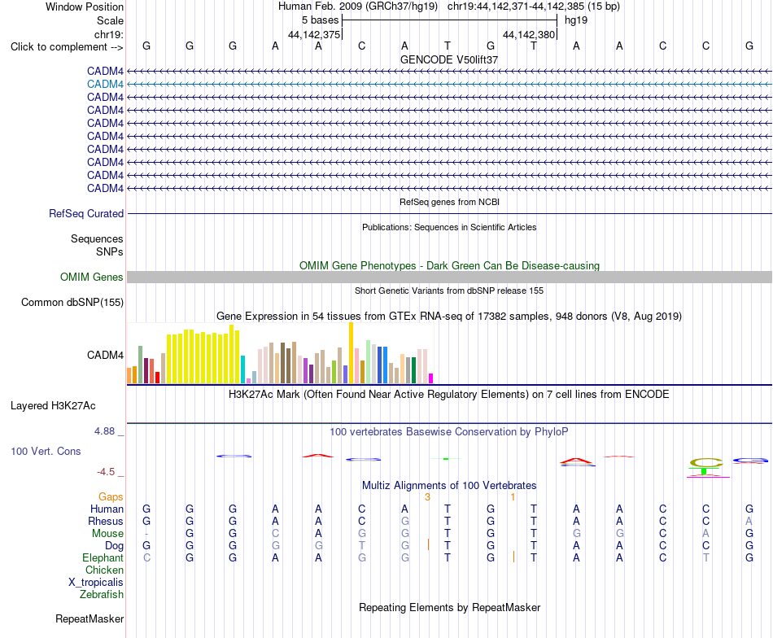Click the H3K27Ac Mark track title
Screen dimensions: 773x638
click(x=449, y=395)
